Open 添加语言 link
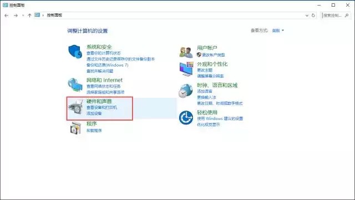 point(205,91)
